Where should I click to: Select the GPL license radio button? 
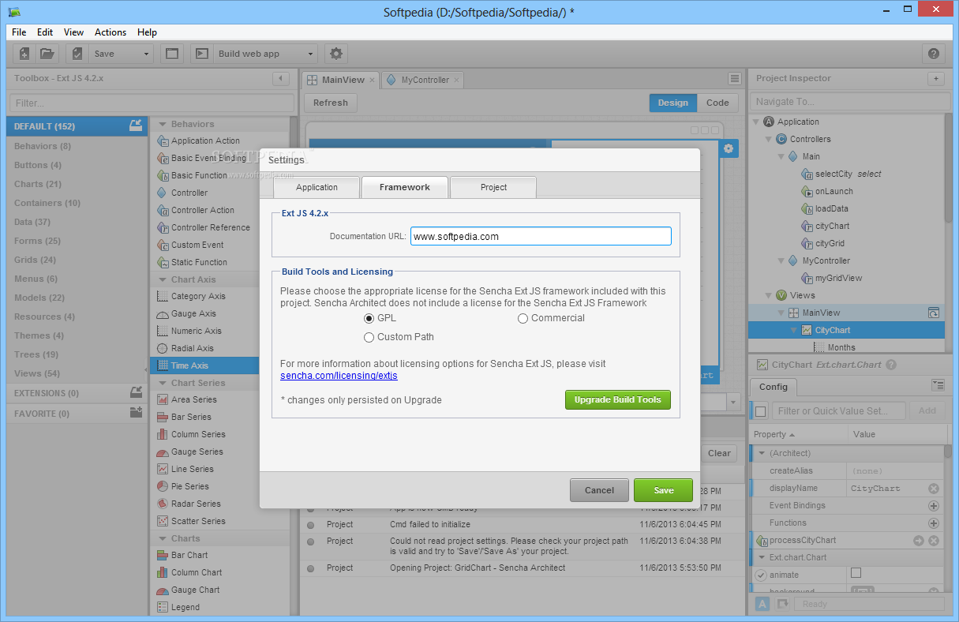tap(369, 318)
